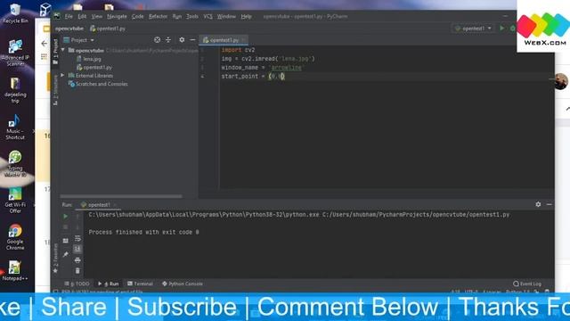The image size is (570, 321).
Task: Click the collapse all icon in Project panel
Action: coord(168,39)
